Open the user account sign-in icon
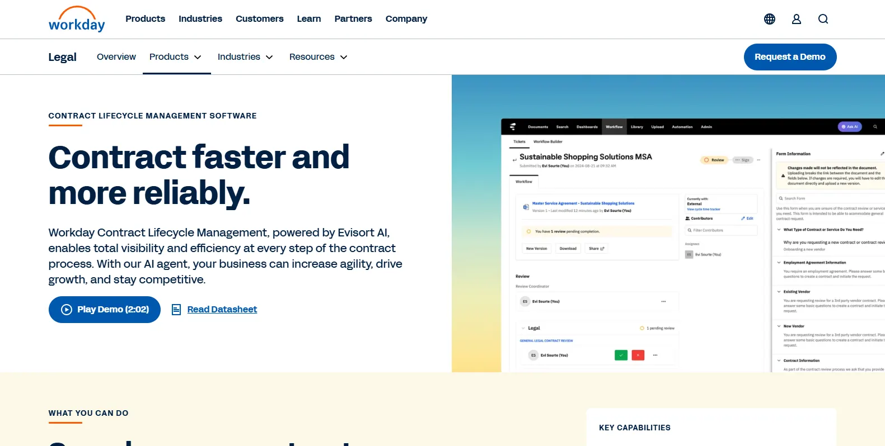 click(797, 19)
